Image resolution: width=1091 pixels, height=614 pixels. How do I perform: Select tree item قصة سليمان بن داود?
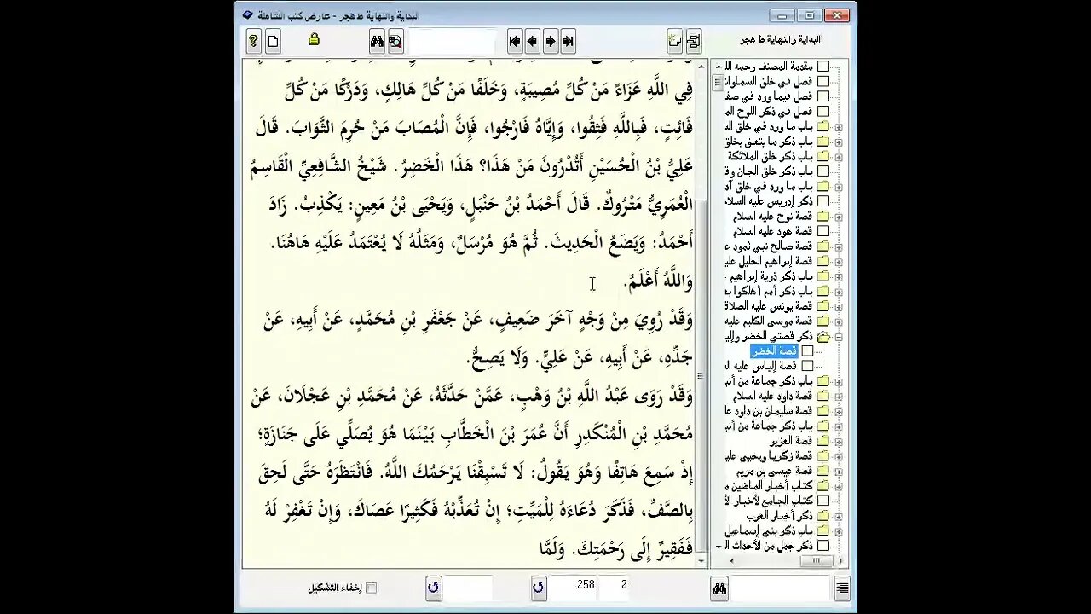pos(770,411)
